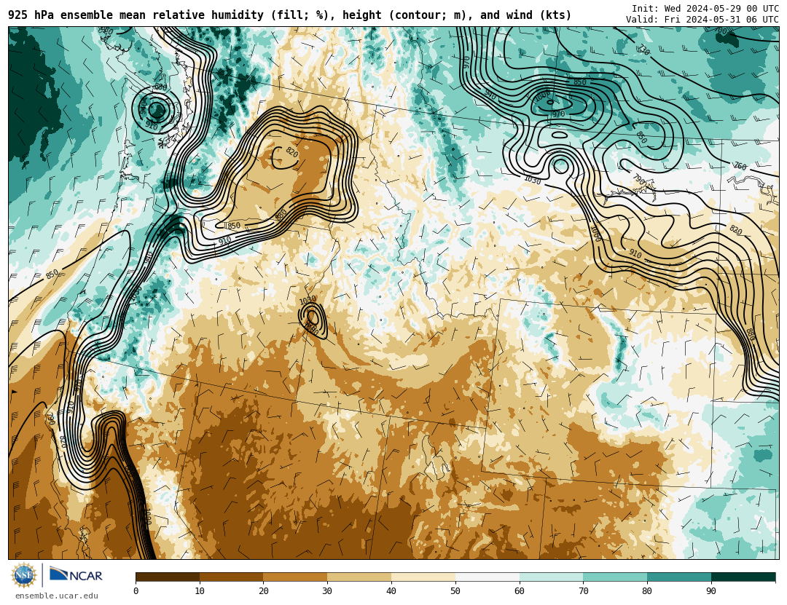Click the colorbar tick label 60

[520, 591]
